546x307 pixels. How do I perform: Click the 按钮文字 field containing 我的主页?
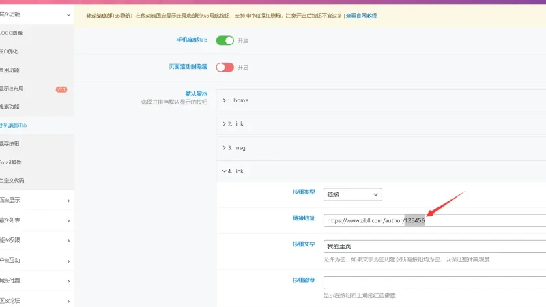435,246
